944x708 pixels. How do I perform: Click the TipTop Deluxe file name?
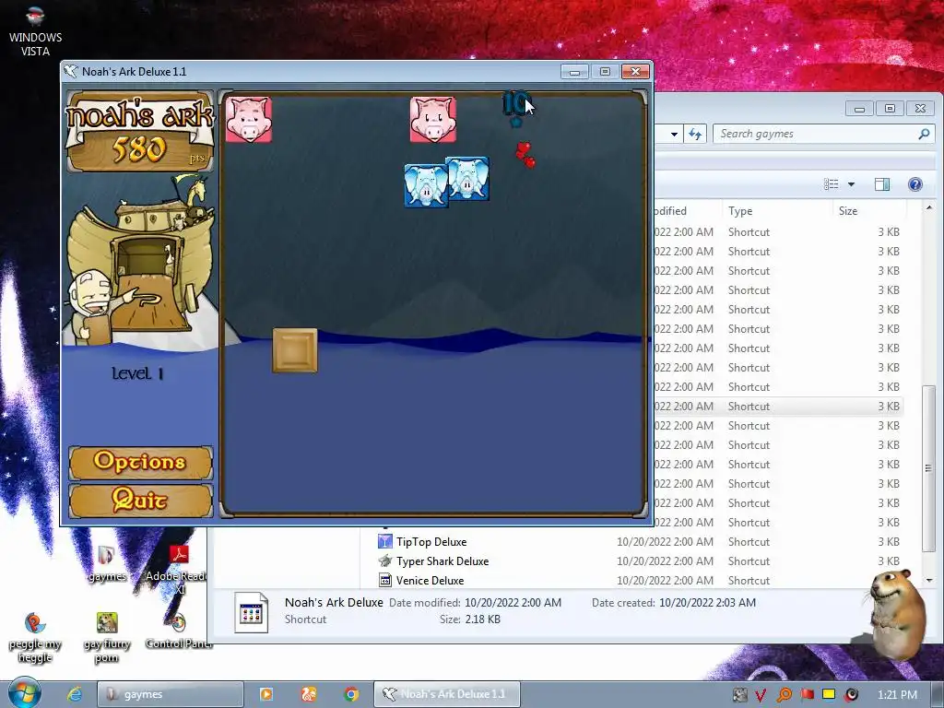pos(431,542)
